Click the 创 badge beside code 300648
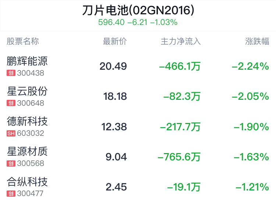 point(11,103)
